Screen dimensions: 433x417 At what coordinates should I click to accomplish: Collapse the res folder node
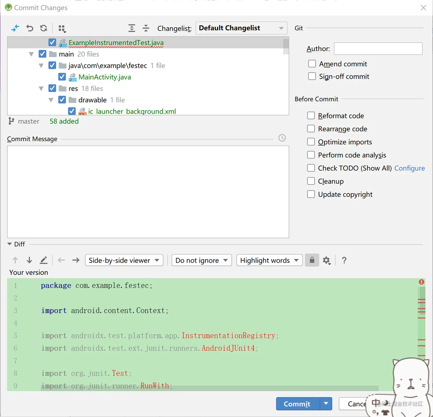[41, 88]
